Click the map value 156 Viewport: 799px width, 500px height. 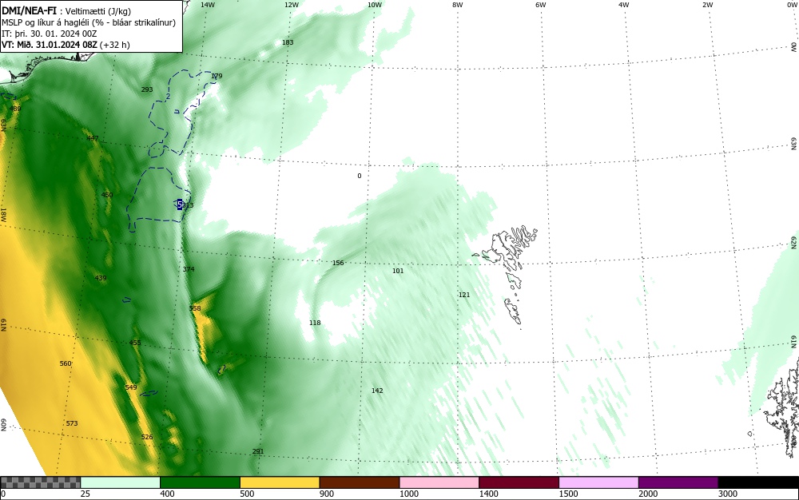(x=338, y=263)
